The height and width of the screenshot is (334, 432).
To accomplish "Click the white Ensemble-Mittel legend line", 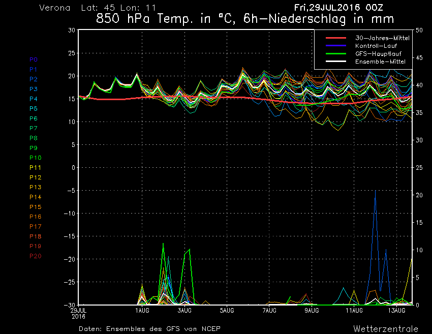I will pos(336,61).
